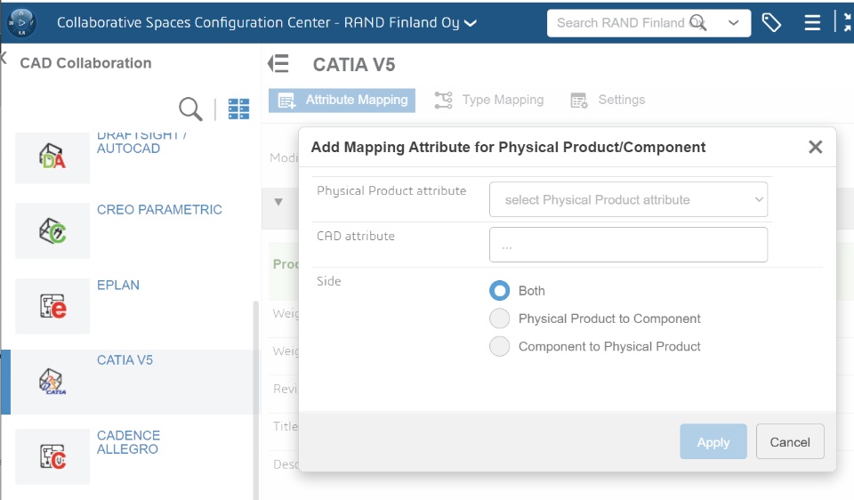Click the magnifier icon in top search box
Image resolution: width=854 pixels, height=500 pixels.
click(698, 23)
